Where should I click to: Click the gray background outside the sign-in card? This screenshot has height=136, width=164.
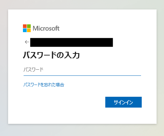[82, 130]
